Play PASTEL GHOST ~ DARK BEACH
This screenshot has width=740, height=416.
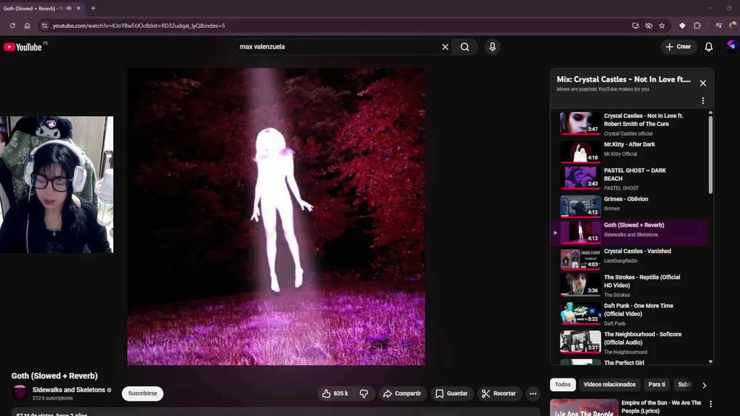[629, 179]
